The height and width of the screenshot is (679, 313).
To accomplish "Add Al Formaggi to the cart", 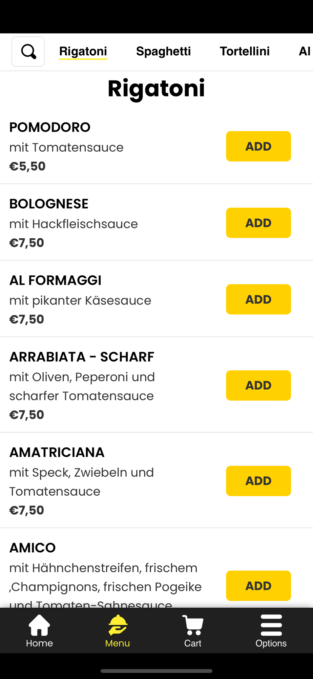I will 258,299.
